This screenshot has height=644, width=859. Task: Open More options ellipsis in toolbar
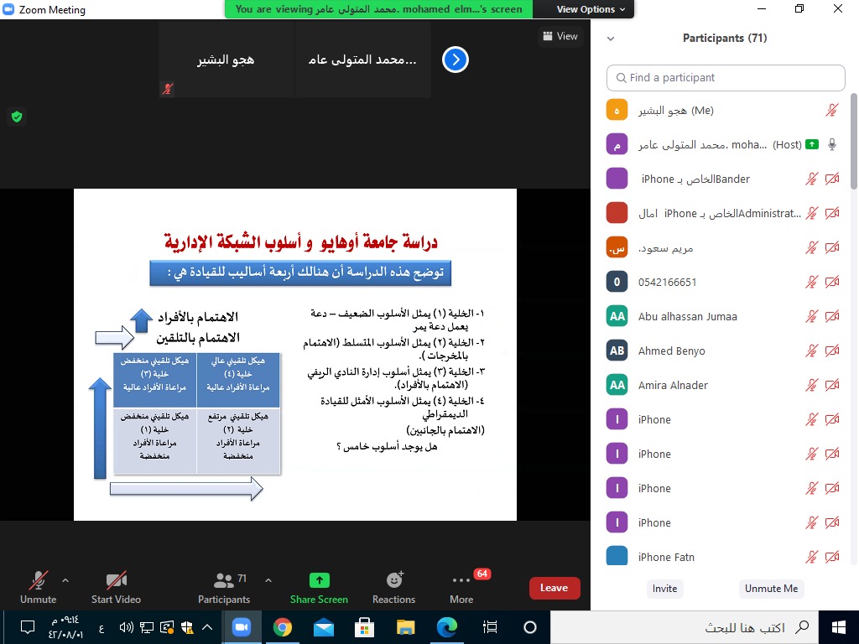pyautogui.click(x=461, y=580)
